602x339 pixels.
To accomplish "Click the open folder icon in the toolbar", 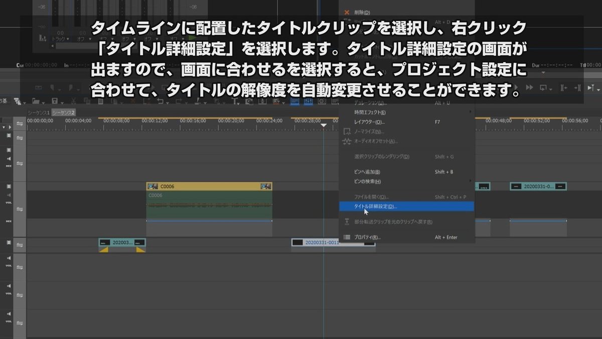I will tap(35, 101).
